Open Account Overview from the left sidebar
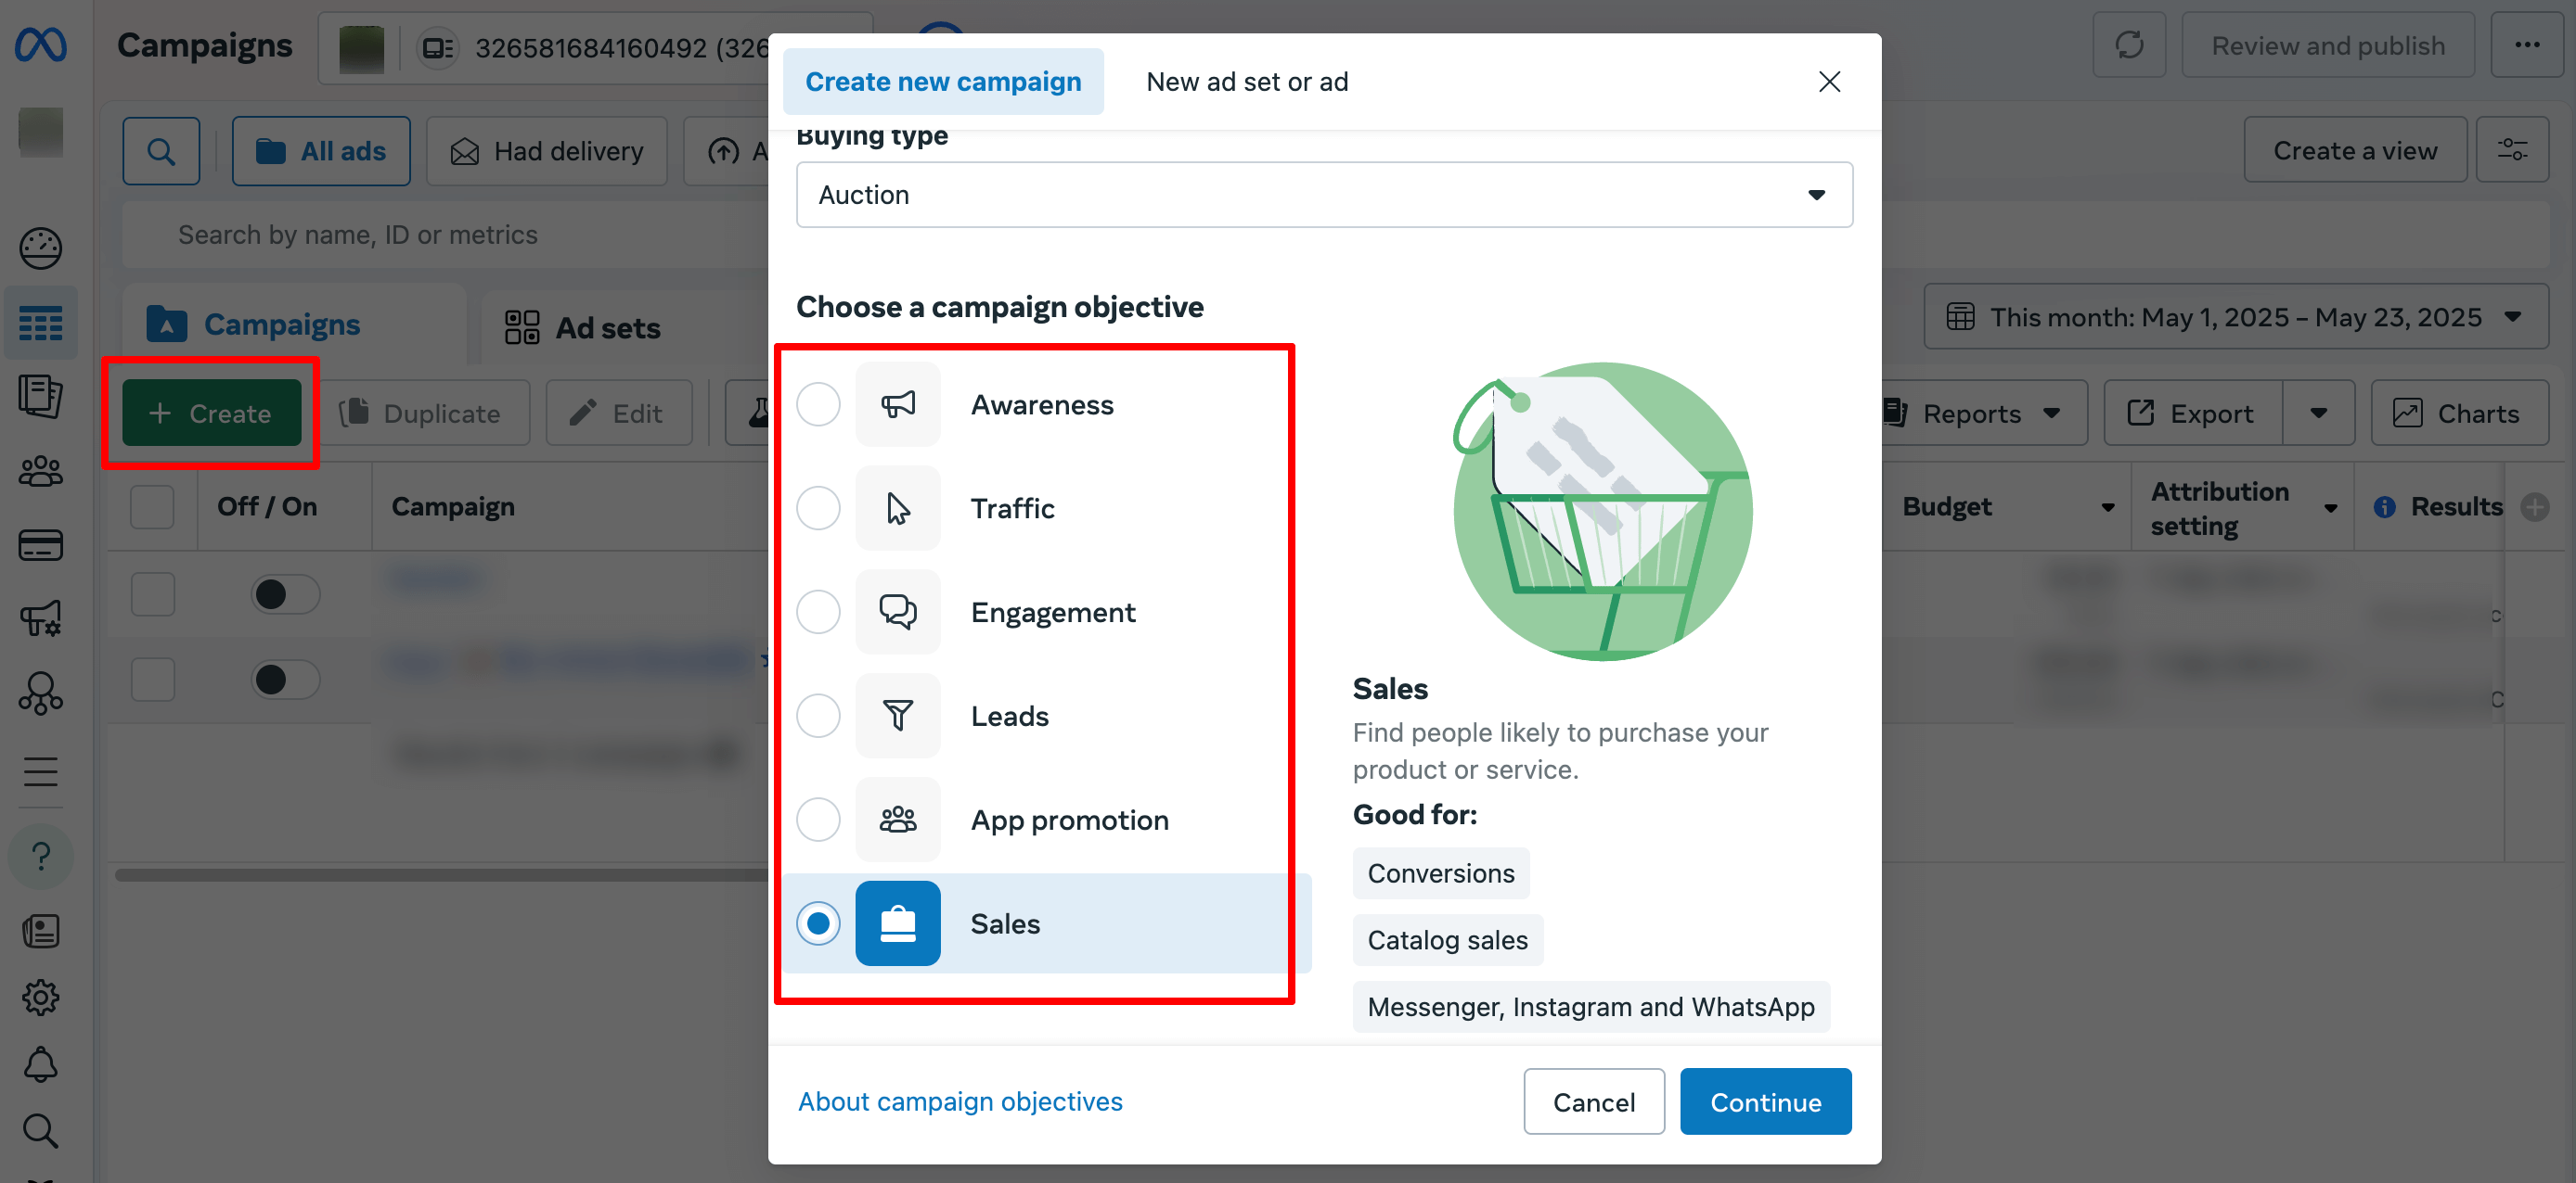This screenshot has width=2576, height=1183. (40, 248)
